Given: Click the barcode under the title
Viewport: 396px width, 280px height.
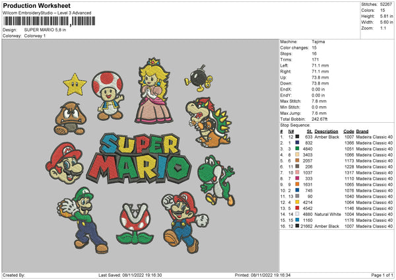Looking at the screenshot, I should pyautogui.click(x=48, y=22).
